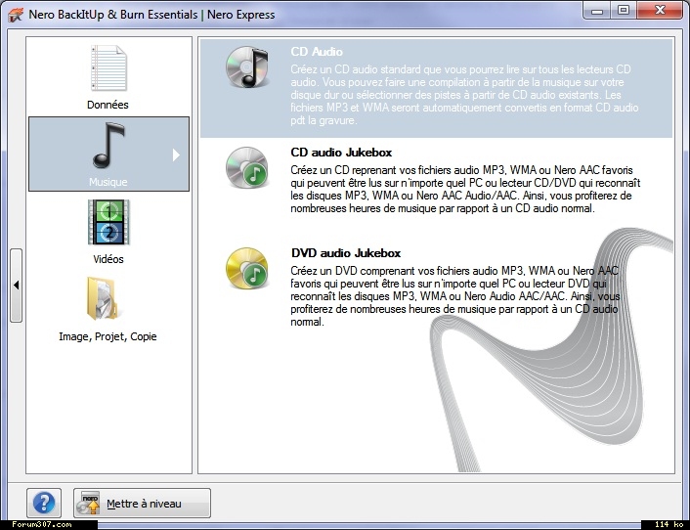Choose the DVD audio Jukebox title
Screen dimensions: 690x530
[x=346, y=253]
